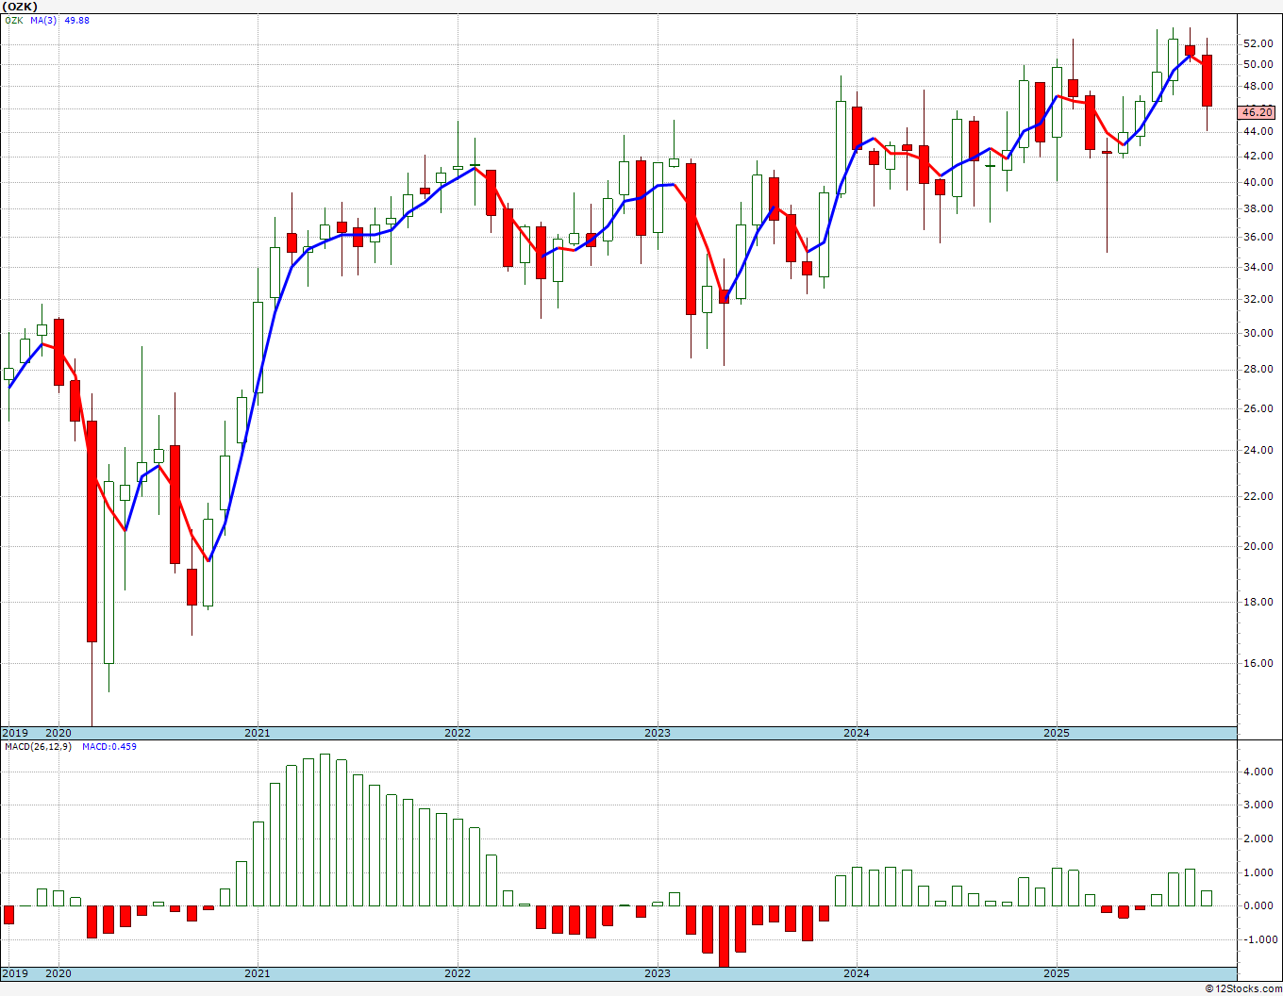Image resolution: width=1283 pixels, height=996 pixels.
Task: Click the 4.000 MACD axis label
Action: coord(1257,772)
